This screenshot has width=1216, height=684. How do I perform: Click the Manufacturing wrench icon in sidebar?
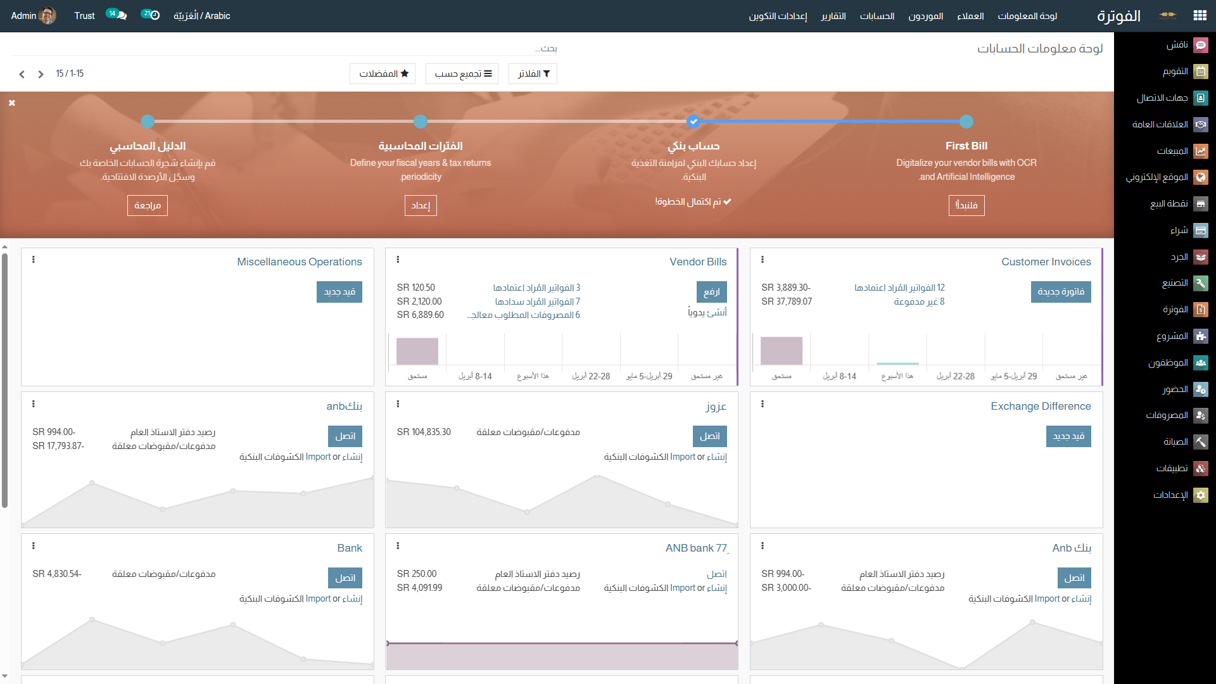pos(1200,283)
